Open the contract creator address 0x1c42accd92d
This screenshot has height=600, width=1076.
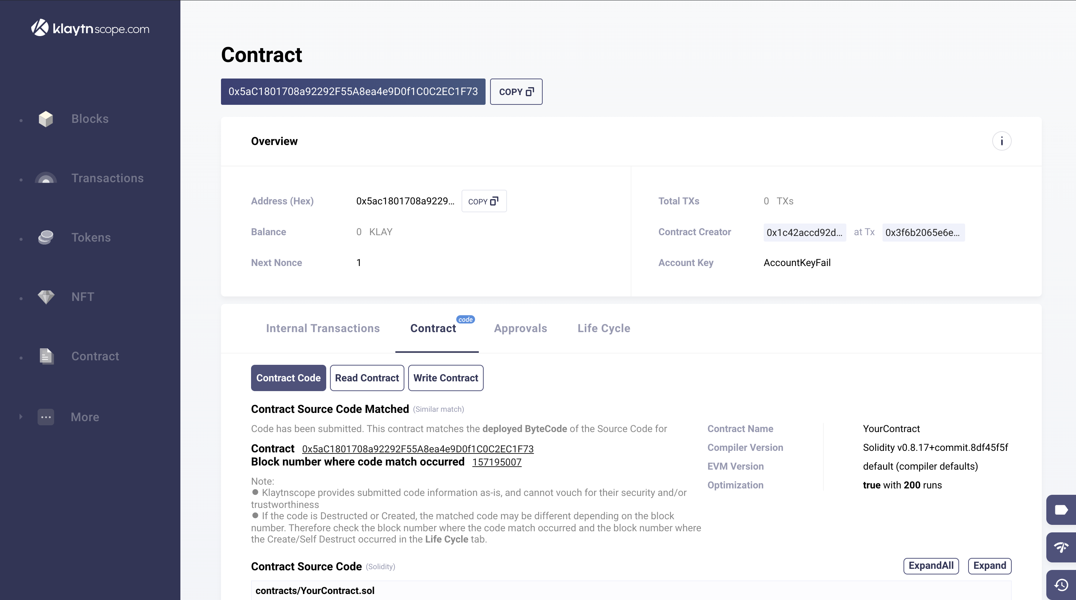804,233
